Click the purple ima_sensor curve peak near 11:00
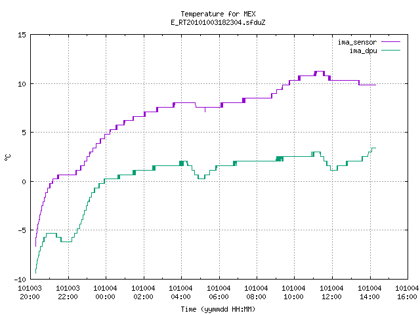Image resolution: width=420 pixels, height=315 pixels. pos(320,72)
